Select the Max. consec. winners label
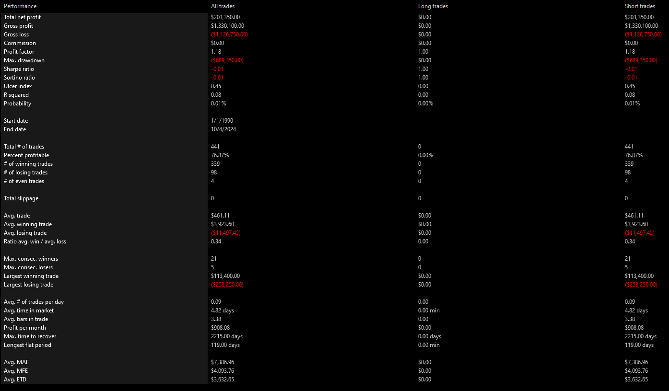This screenshot has height=391, width=669. [x=31, y=259]
